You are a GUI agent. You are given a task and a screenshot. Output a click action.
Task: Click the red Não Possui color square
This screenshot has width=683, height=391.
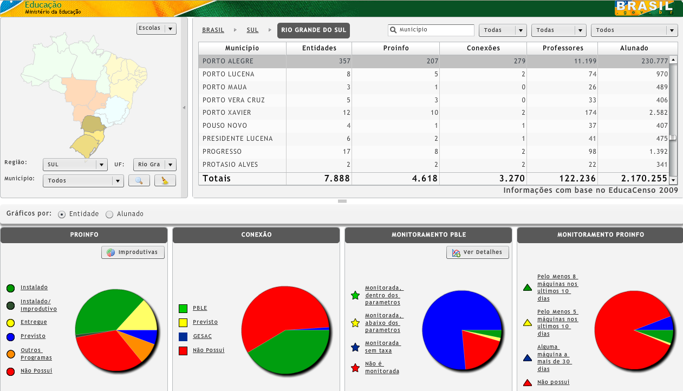(183, 351)
